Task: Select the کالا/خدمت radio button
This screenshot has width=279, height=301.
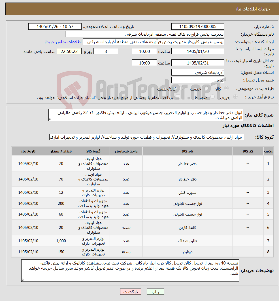Action: pyautogui.click(x=181, y=89)
